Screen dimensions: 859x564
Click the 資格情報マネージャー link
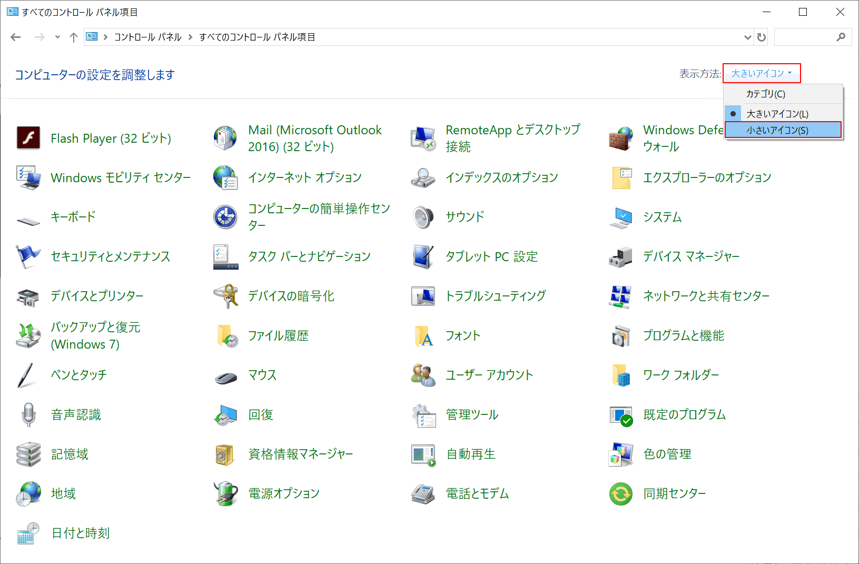[x=301, y=454]
